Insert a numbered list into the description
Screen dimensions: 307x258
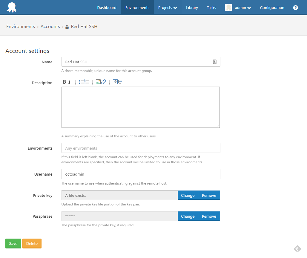tap(86, 82)
